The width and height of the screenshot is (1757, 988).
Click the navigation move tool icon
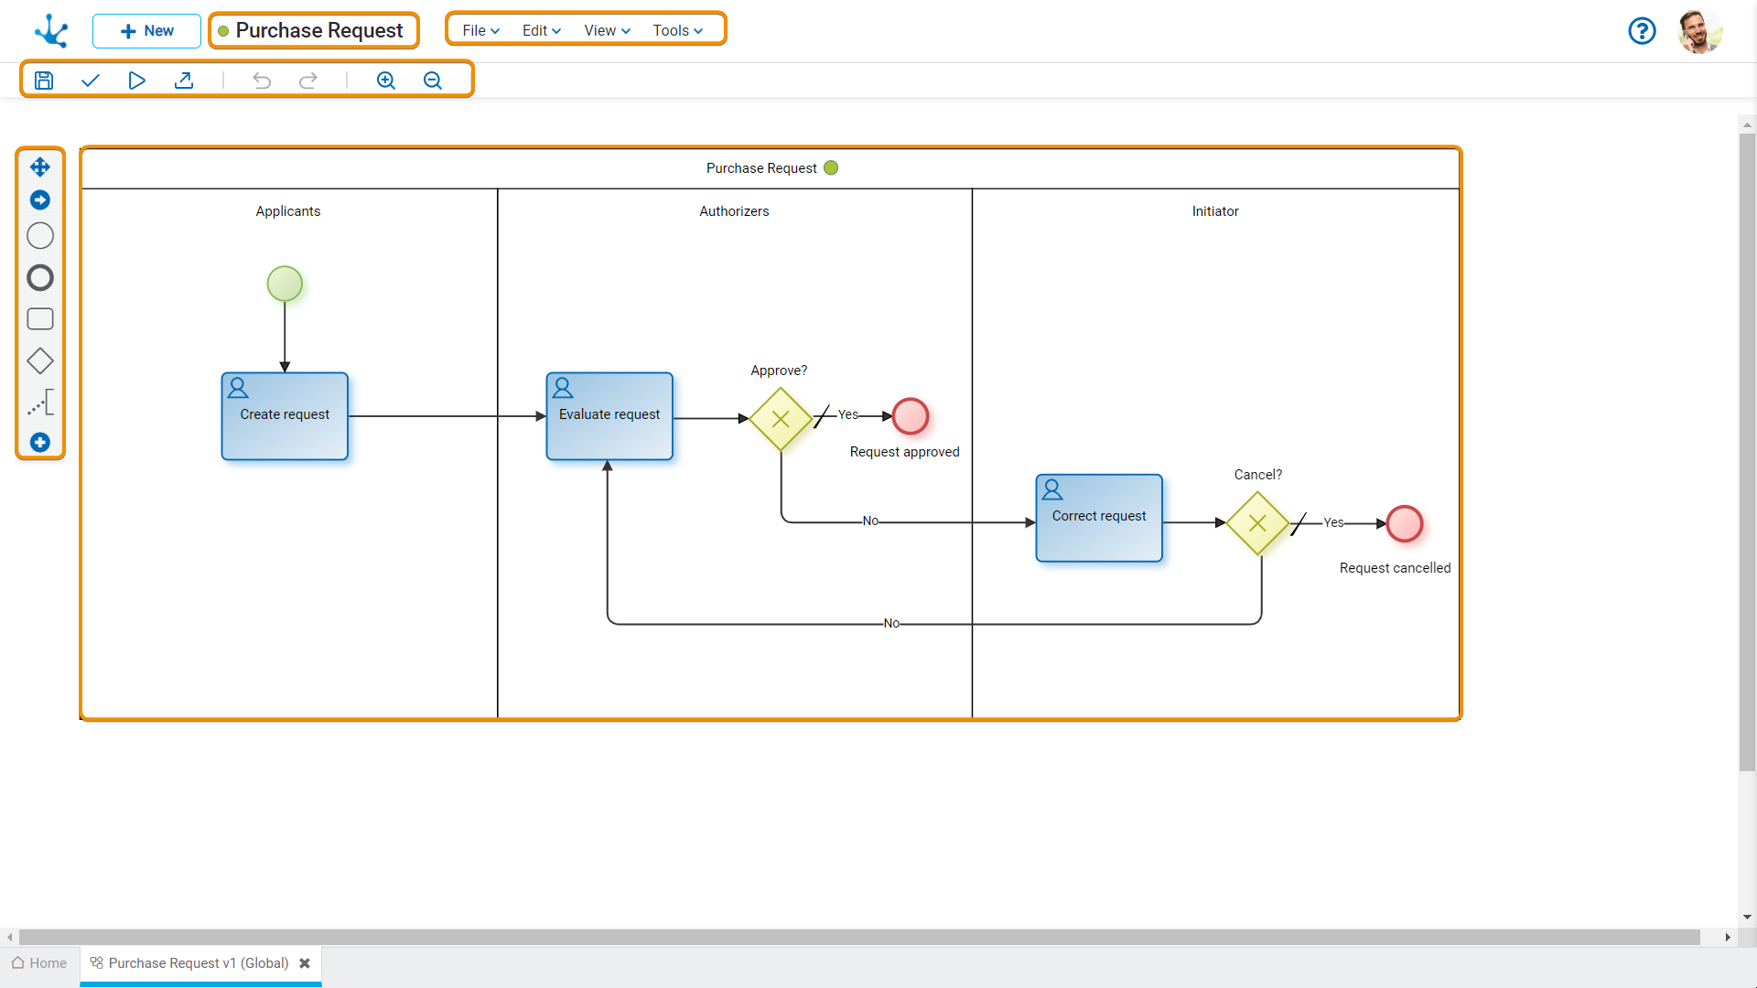38,166
